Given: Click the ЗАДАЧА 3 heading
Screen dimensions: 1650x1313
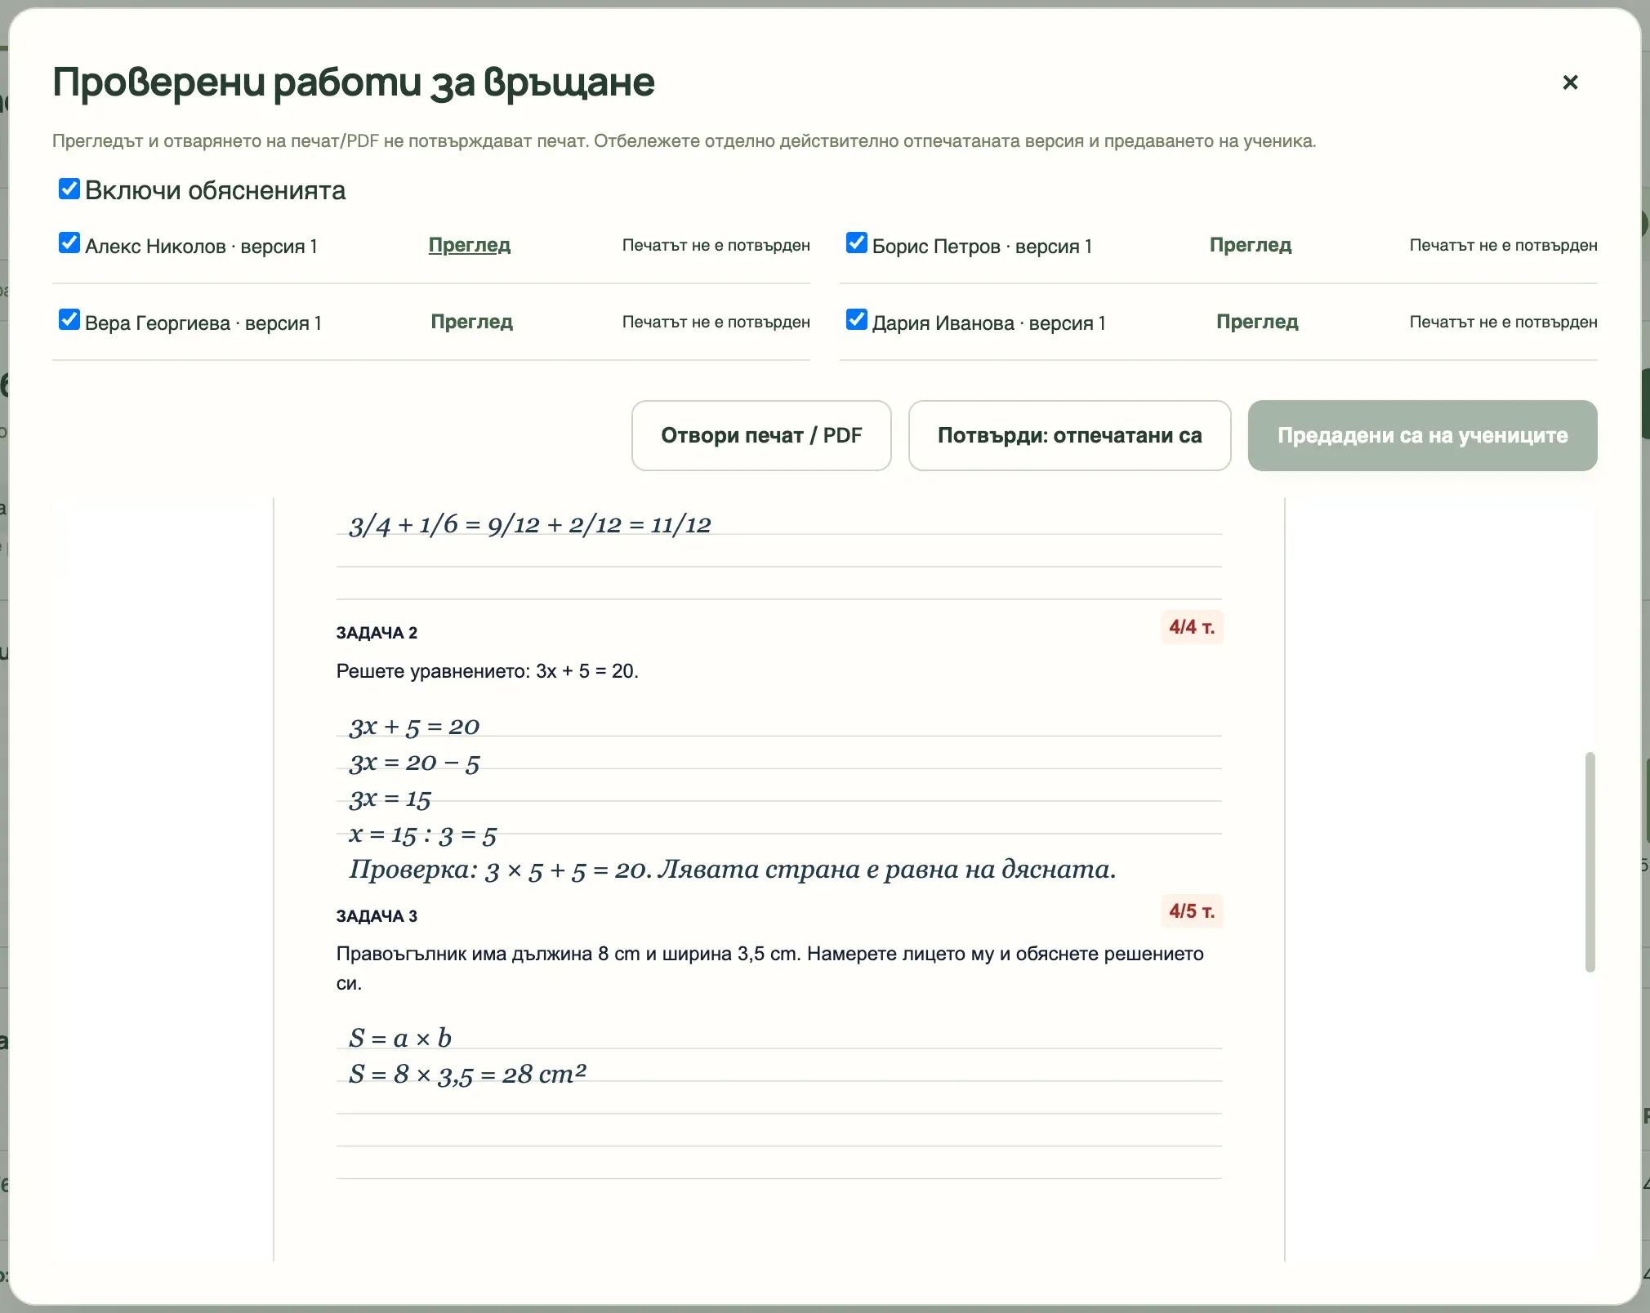Looking at the screenshot, I should click(x=377, y=916).
